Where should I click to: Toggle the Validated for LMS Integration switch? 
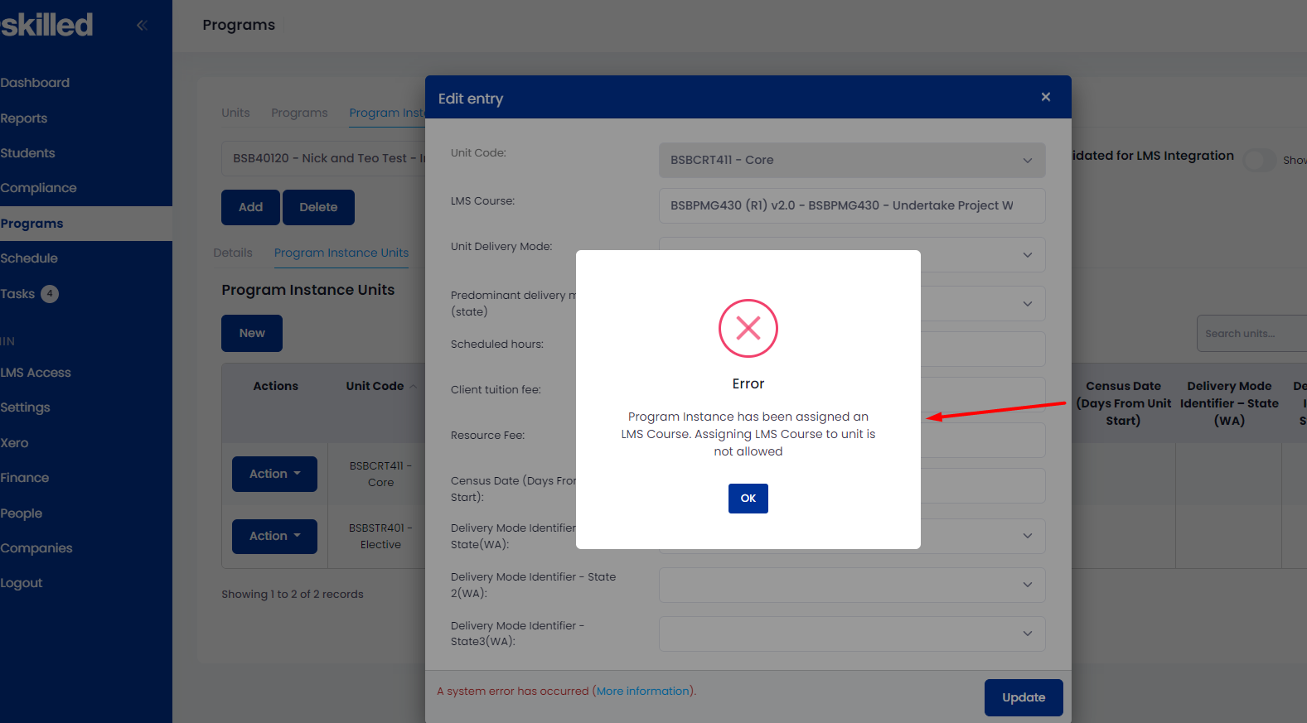(1260, 160)
